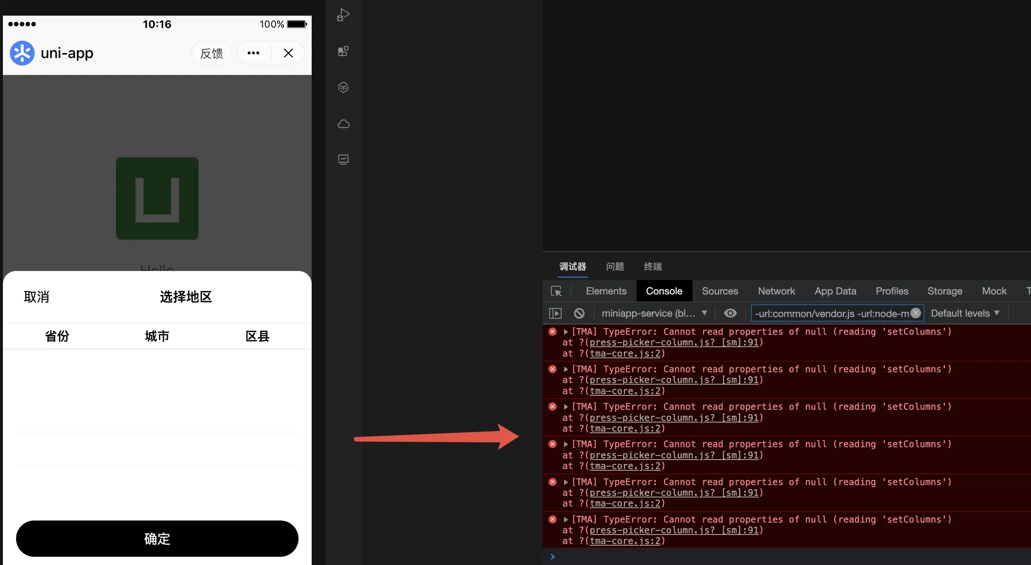Open the cloud sidebar icon
The image size is (1031, 565).
tap(343, 124)
